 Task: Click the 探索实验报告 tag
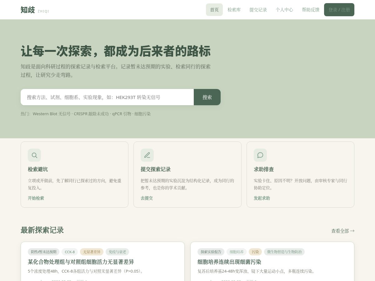[x=211, y=252]
